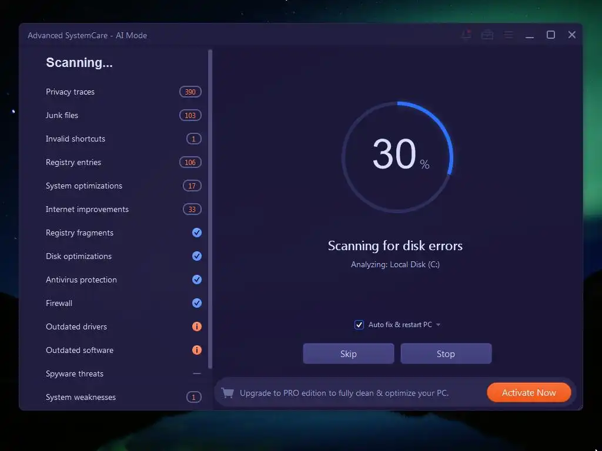The height and width of the screenshot is (451, 602).
Task: Select the Outdated software row label
Action: tap(79, 350)
